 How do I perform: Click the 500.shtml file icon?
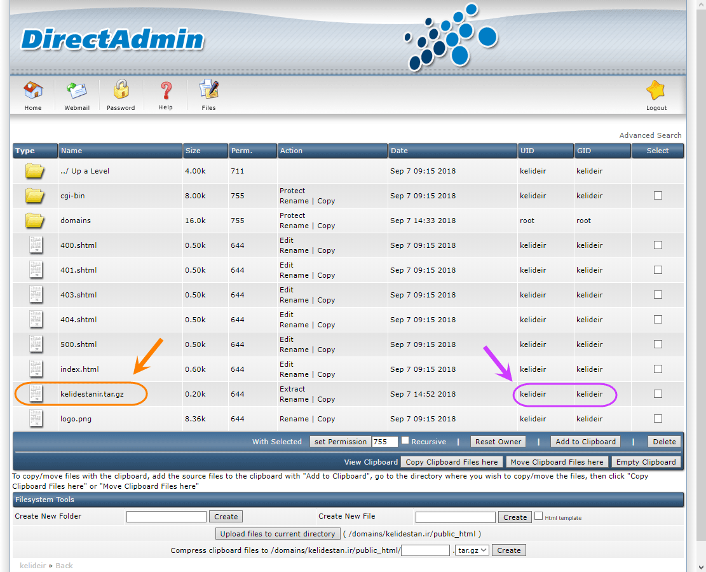(36, 344)
